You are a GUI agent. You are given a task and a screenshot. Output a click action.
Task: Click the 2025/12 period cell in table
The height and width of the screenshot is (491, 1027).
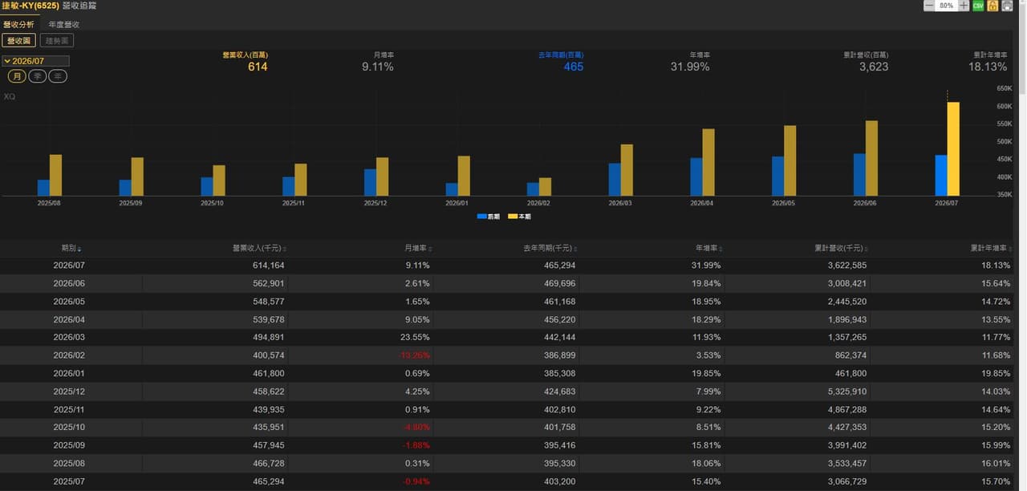pos(69,392)
